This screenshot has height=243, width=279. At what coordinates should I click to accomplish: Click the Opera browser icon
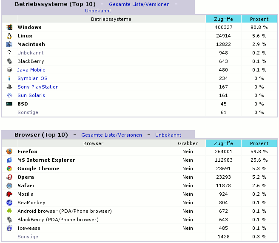(x=9, y=177)
